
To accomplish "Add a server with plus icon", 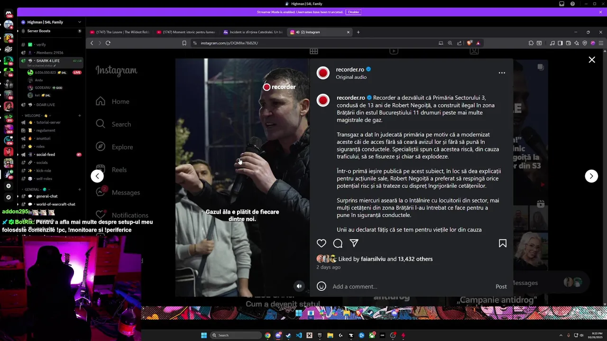I will click(9, 186).
